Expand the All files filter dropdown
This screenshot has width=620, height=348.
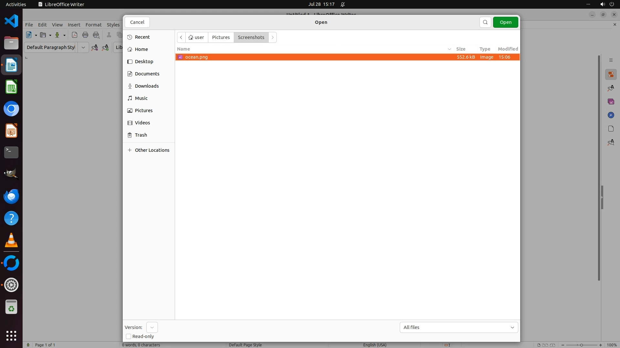click(x=459, y=327)
